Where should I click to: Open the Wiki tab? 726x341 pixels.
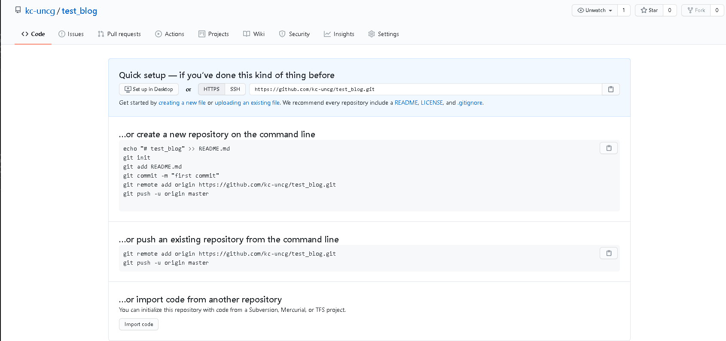pyautogui.click(x=254, y=34)
